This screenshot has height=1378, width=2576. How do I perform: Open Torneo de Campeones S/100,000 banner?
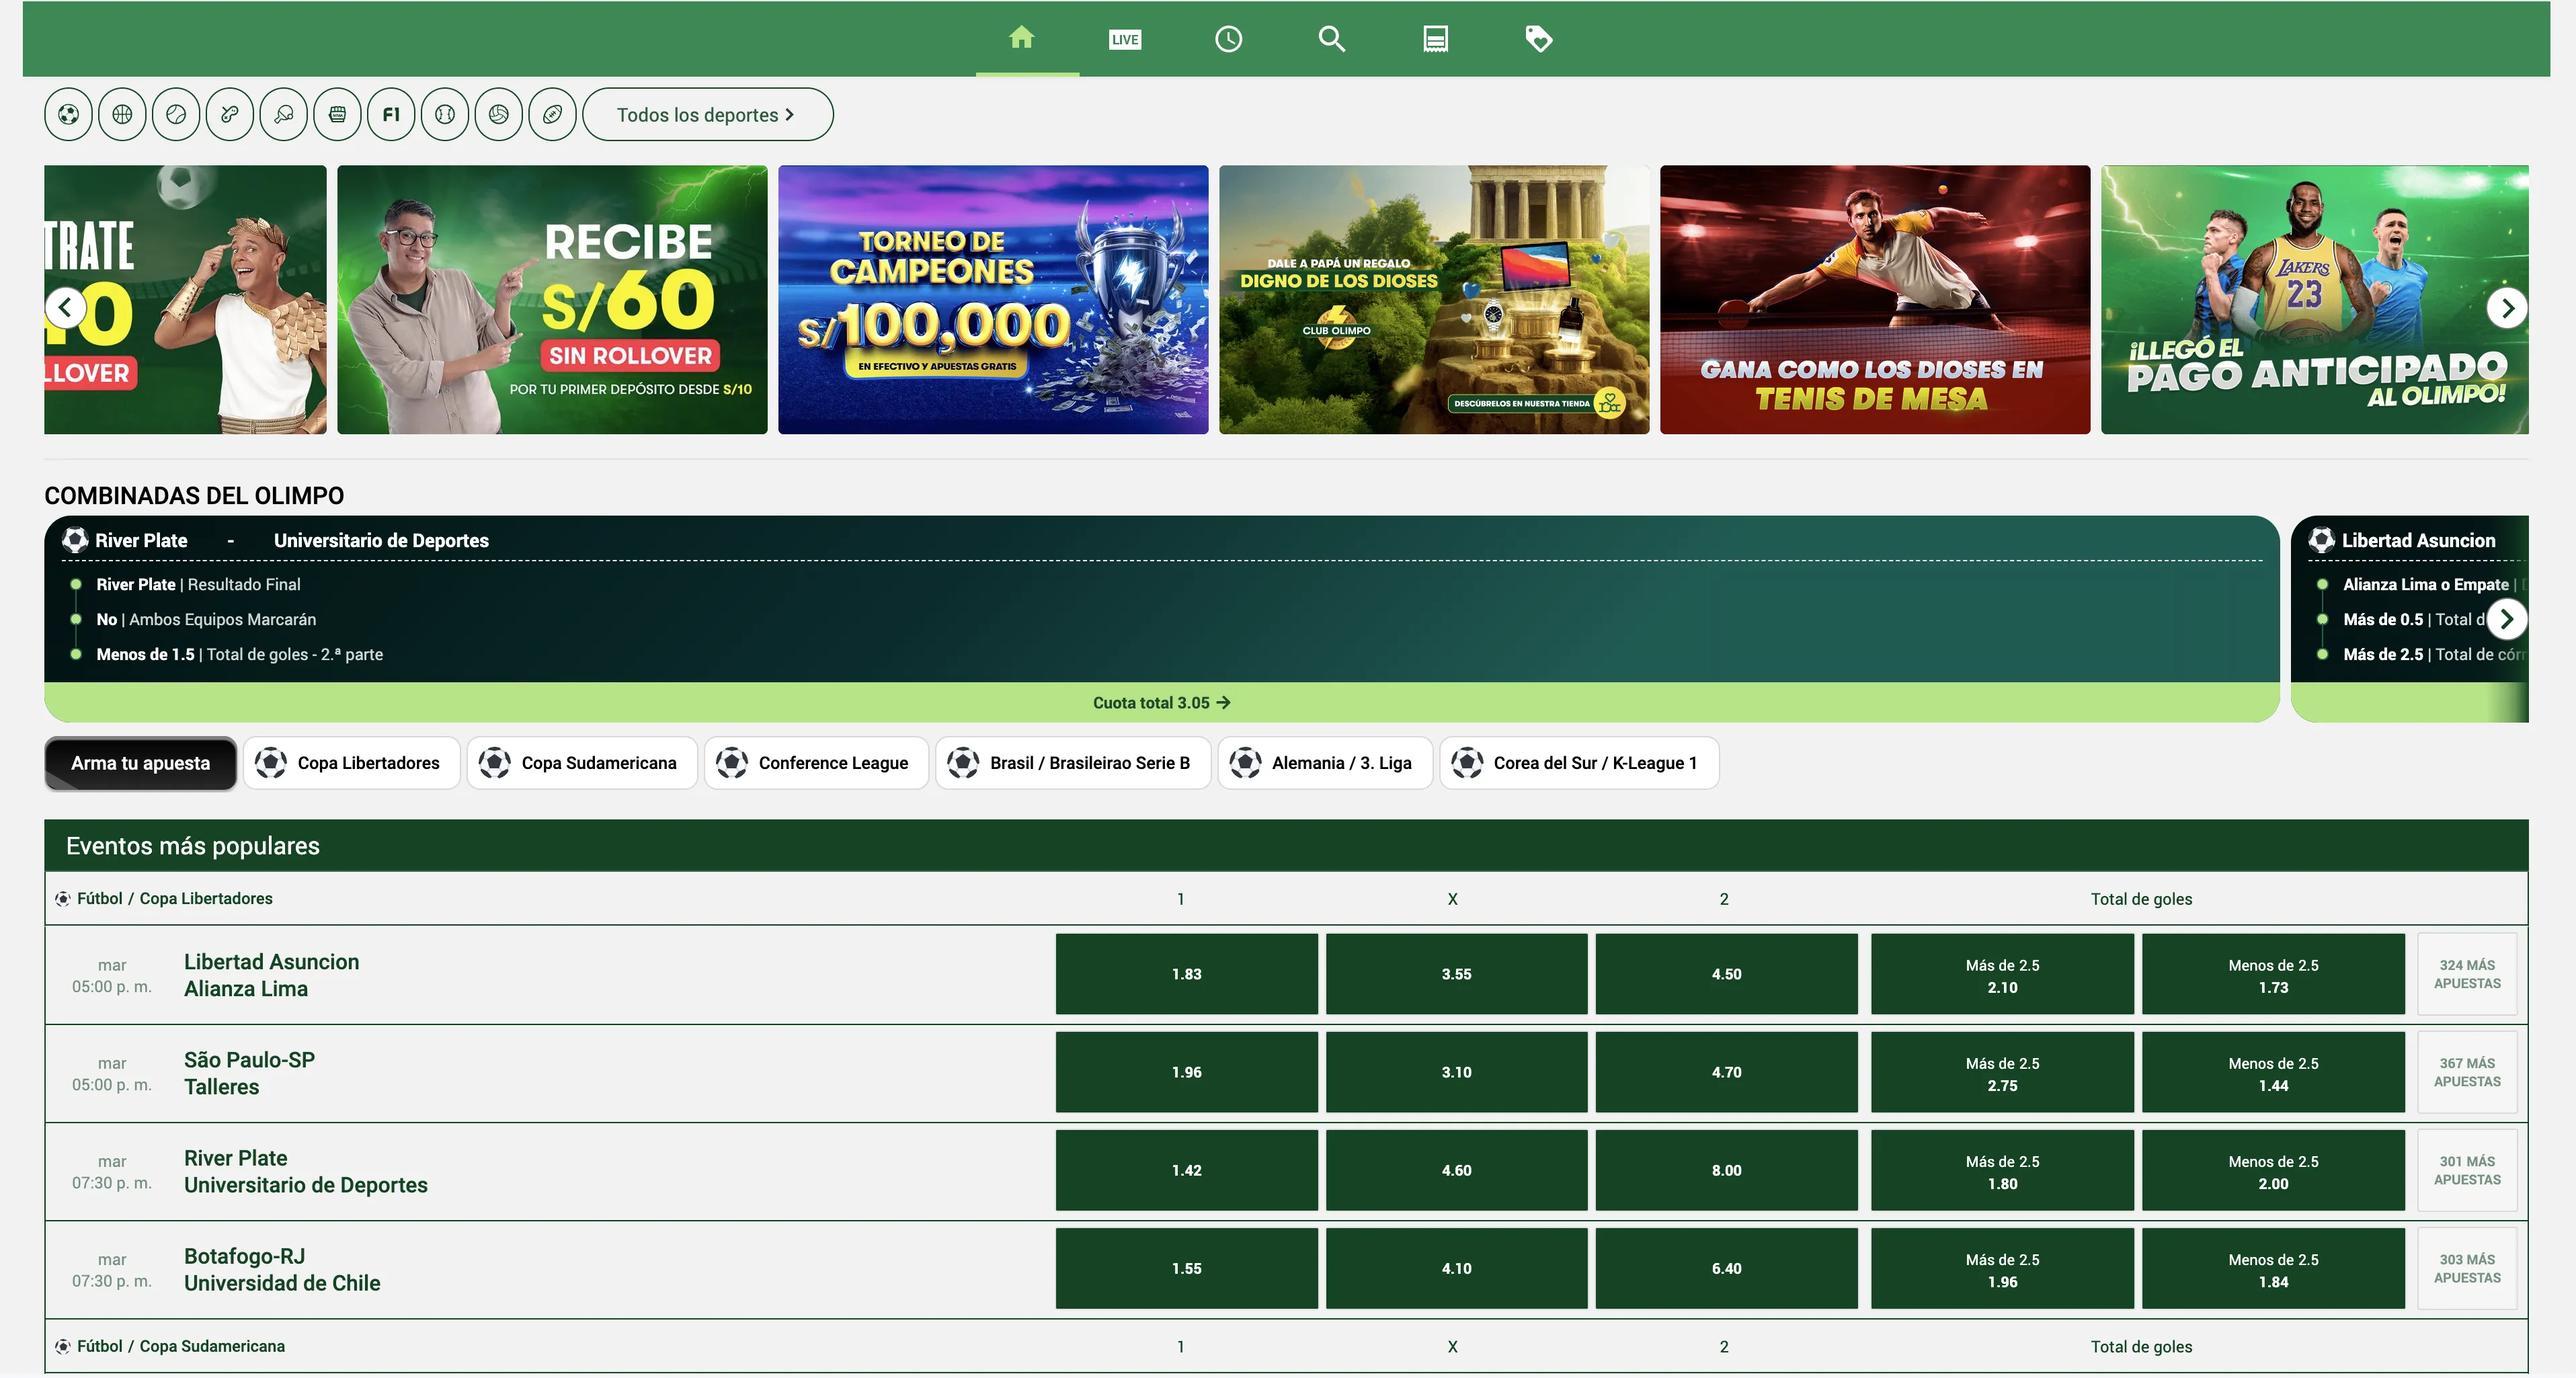coord(993,299)
